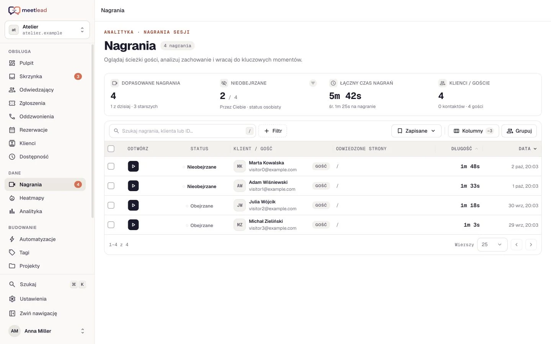Open Projekty in sidebar
551x344 pixels.
point(45,266)
